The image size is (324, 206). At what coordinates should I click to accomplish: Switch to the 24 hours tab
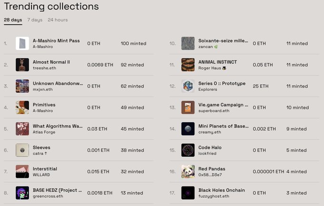tap(58, 20)
